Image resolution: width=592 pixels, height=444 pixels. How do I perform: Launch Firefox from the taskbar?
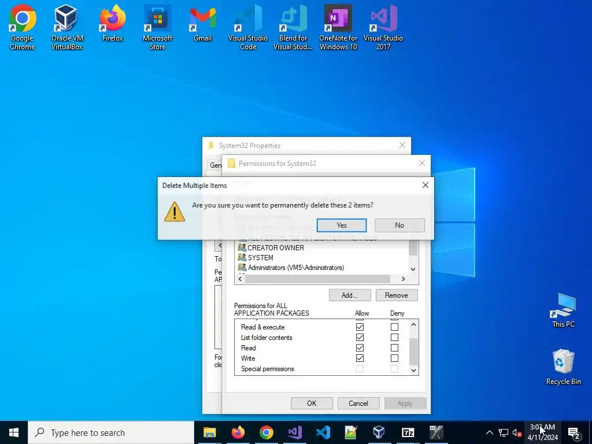click(x=238, y=432)
